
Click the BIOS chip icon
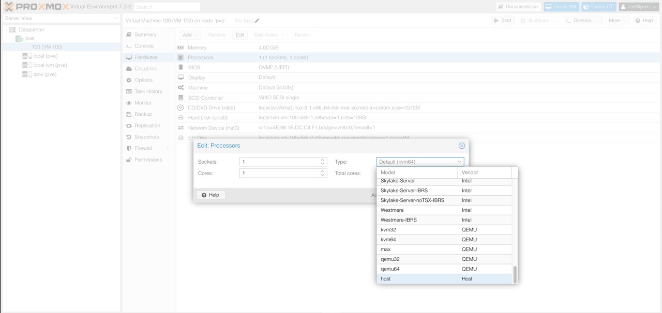click(180, 67)
